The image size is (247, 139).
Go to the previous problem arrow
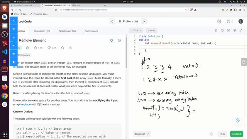point(112,21)
